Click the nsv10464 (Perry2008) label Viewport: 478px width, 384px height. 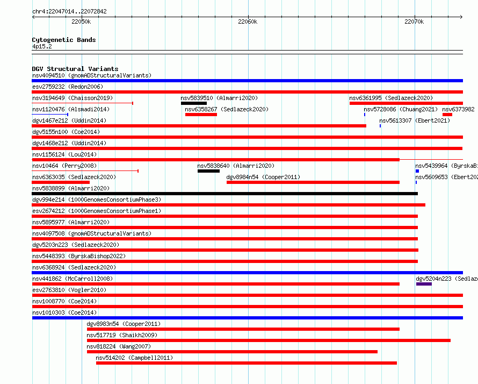(x=64, y=166)
